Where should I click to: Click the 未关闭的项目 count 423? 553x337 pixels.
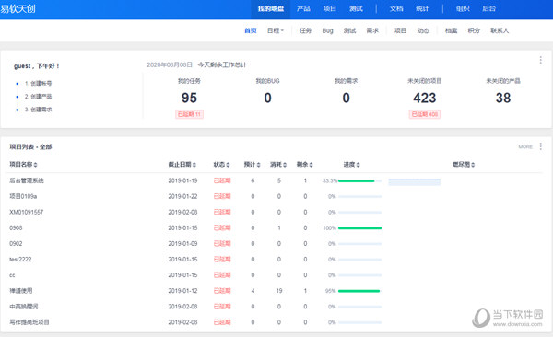pos(425,98)
